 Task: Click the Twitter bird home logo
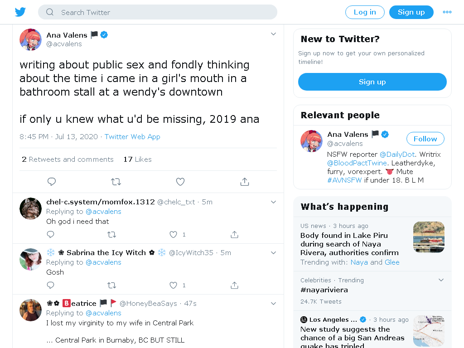tap(20, 12)
